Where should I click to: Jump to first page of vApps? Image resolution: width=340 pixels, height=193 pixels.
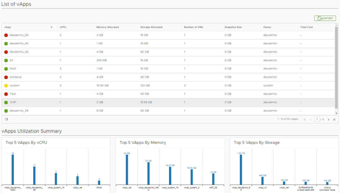[x=305, y=119]
